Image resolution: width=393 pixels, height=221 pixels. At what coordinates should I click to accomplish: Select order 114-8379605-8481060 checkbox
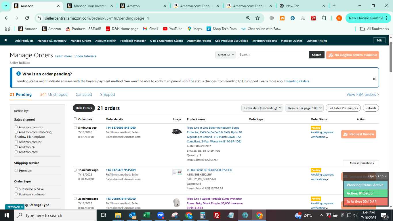pyautogui.click(x=75, y=127)
